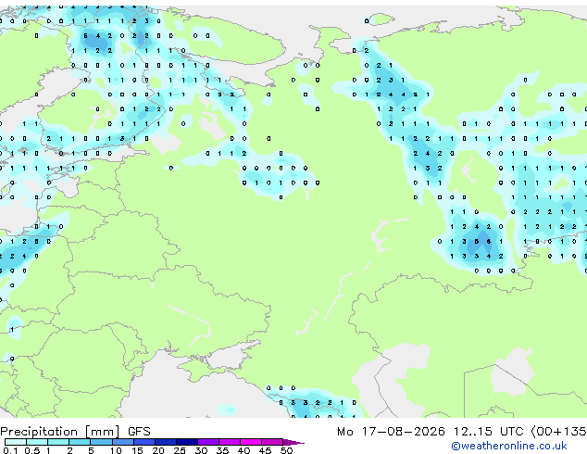Open the weatheronline.co.uk copyright link
The height and width of the screenshot is (454, 587).
click(509, 446)
